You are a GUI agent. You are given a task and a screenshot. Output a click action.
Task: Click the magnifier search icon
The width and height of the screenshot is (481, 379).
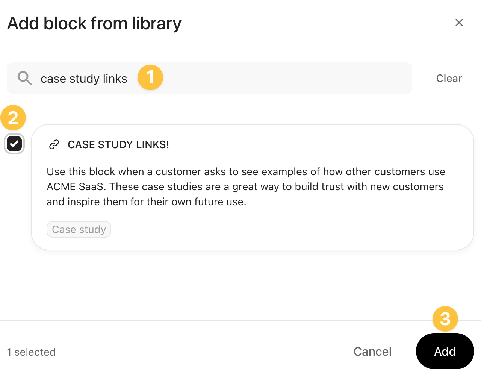pyautogui.click(x=25, y=78)
